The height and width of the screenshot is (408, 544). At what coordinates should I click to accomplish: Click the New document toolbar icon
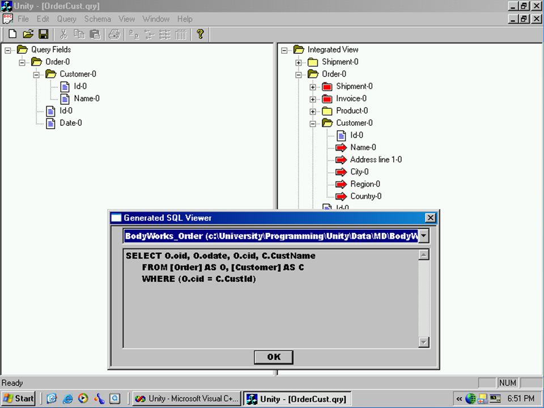pos(12,34)
